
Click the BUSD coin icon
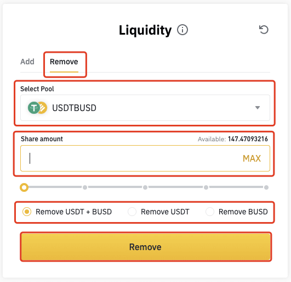click(43, 108)
